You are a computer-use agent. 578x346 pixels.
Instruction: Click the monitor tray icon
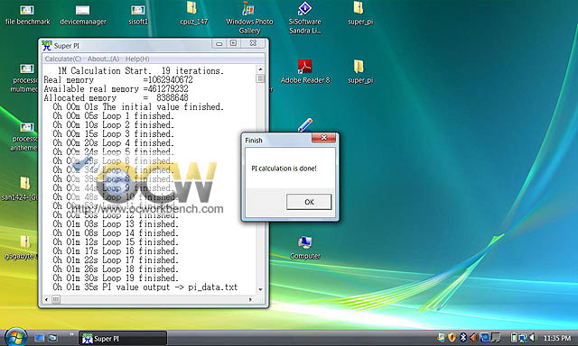point(496,337)
